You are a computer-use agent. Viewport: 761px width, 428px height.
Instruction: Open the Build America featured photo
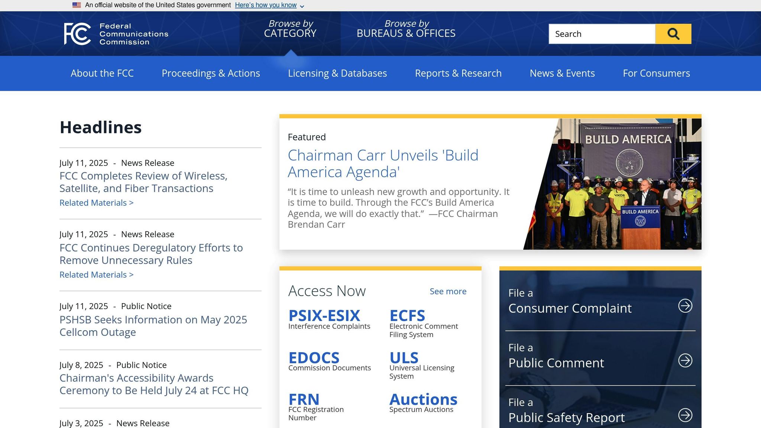[x=612, y=184]
